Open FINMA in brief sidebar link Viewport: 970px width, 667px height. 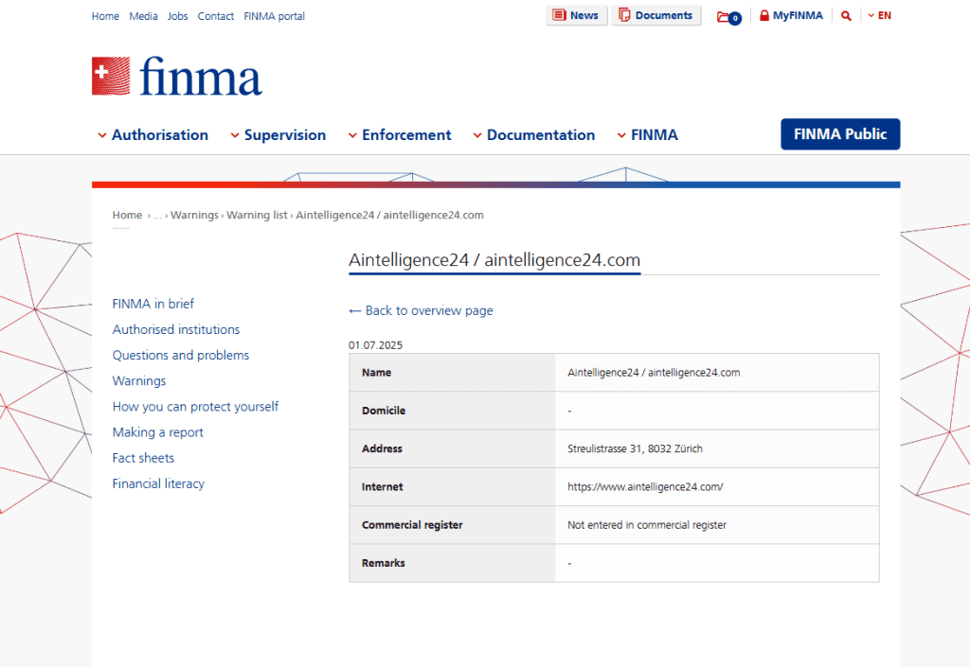coord(153,304)
